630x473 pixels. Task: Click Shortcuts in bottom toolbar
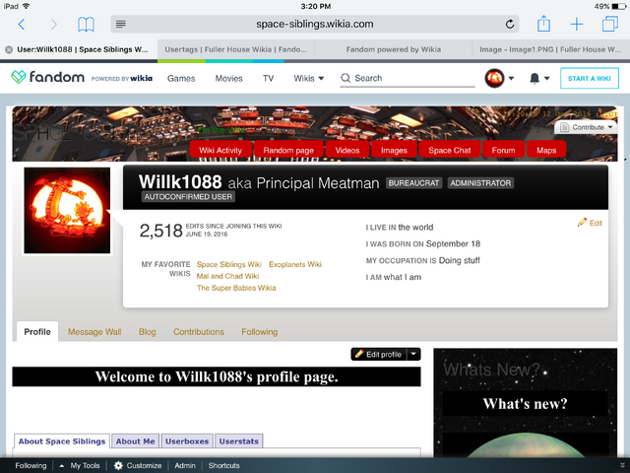[223, 465]
